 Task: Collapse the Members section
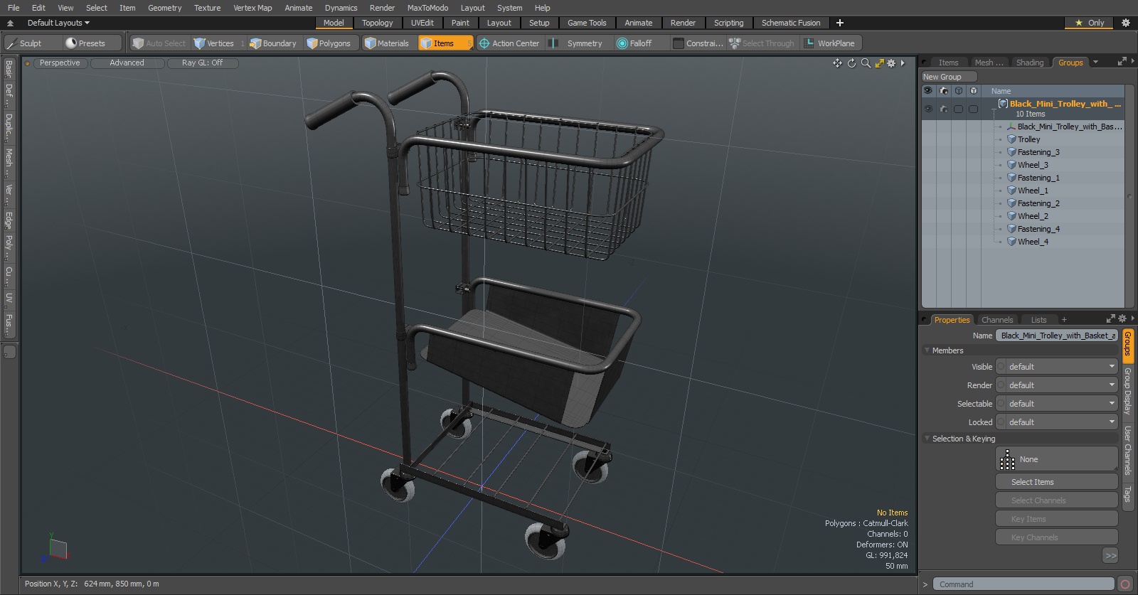[x=927, y=350]
